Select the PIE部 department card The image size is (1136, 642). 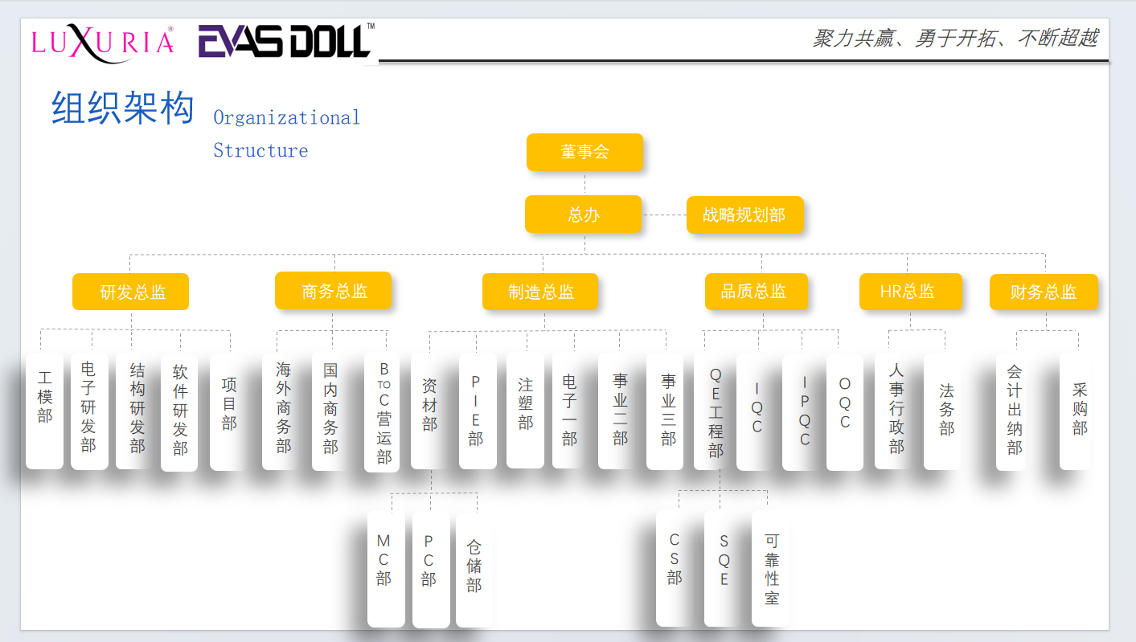(x=478, y=411)
